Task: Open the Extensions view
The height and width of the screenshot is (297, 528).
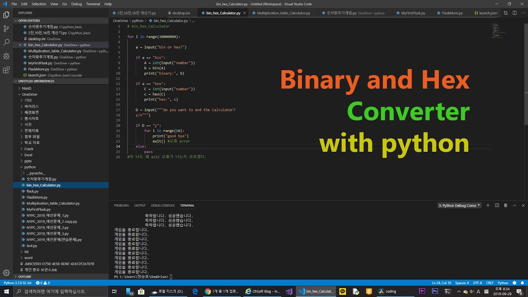Action: [x=6, y=70]
